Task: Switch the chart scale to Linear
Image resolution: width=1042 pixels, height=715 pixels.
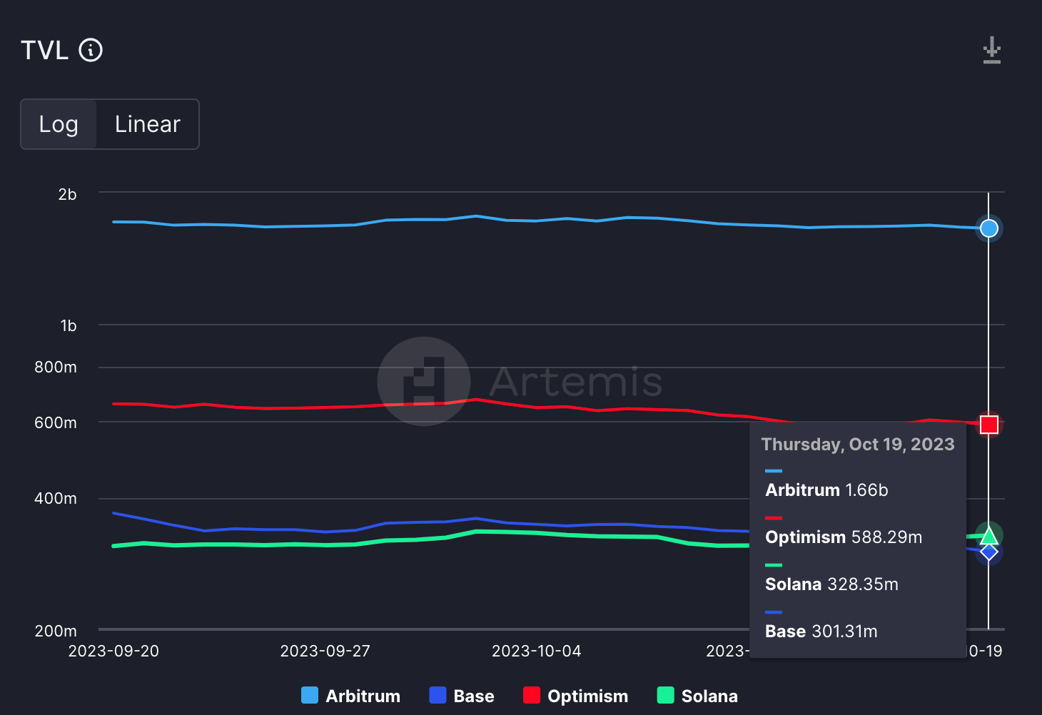Action: [148, 124]
